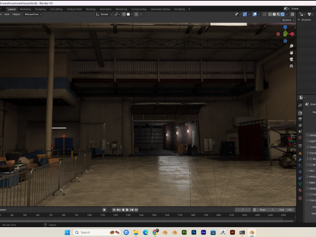
Task: Open the Global transform orientation dropdown
Action: (104, 14)
